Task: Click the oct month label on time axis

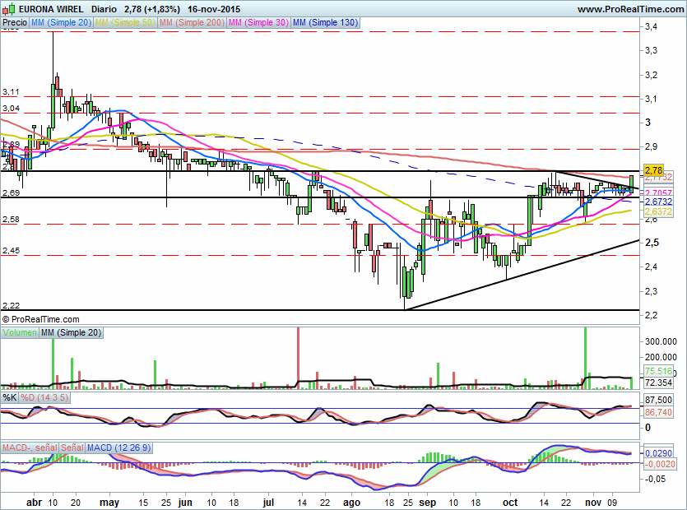Action: (510, 502)
